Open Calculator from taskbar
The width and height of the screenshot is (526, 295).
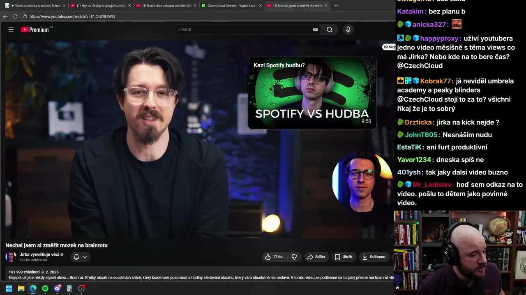point(69,288)
